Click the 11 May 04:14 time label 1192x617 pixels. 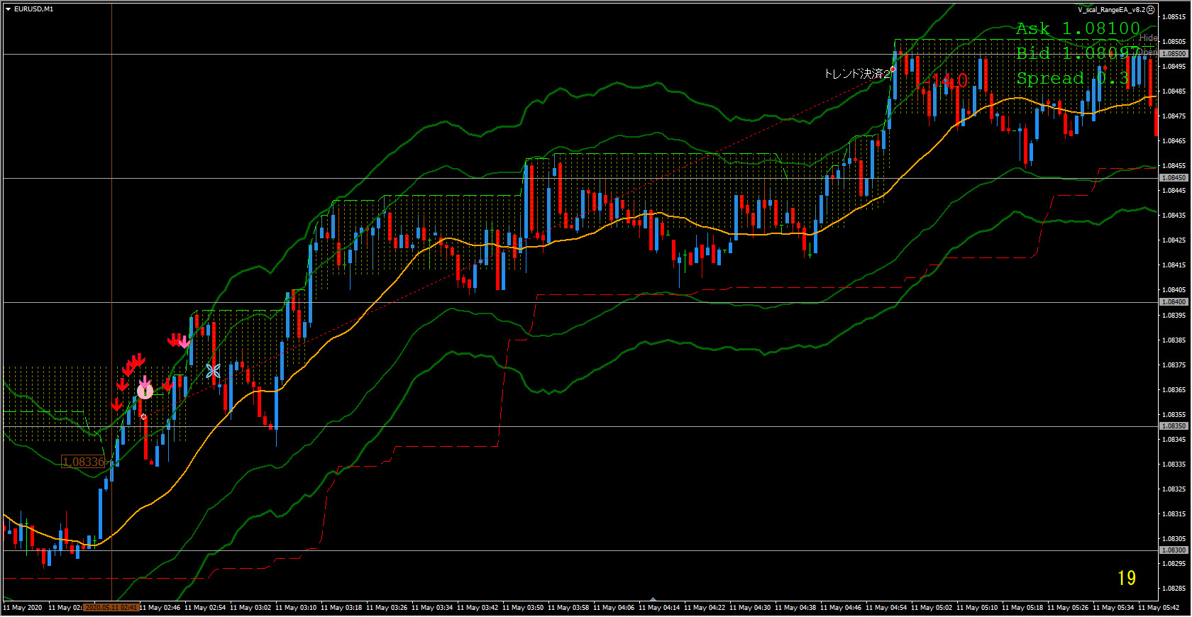point(659,608)
